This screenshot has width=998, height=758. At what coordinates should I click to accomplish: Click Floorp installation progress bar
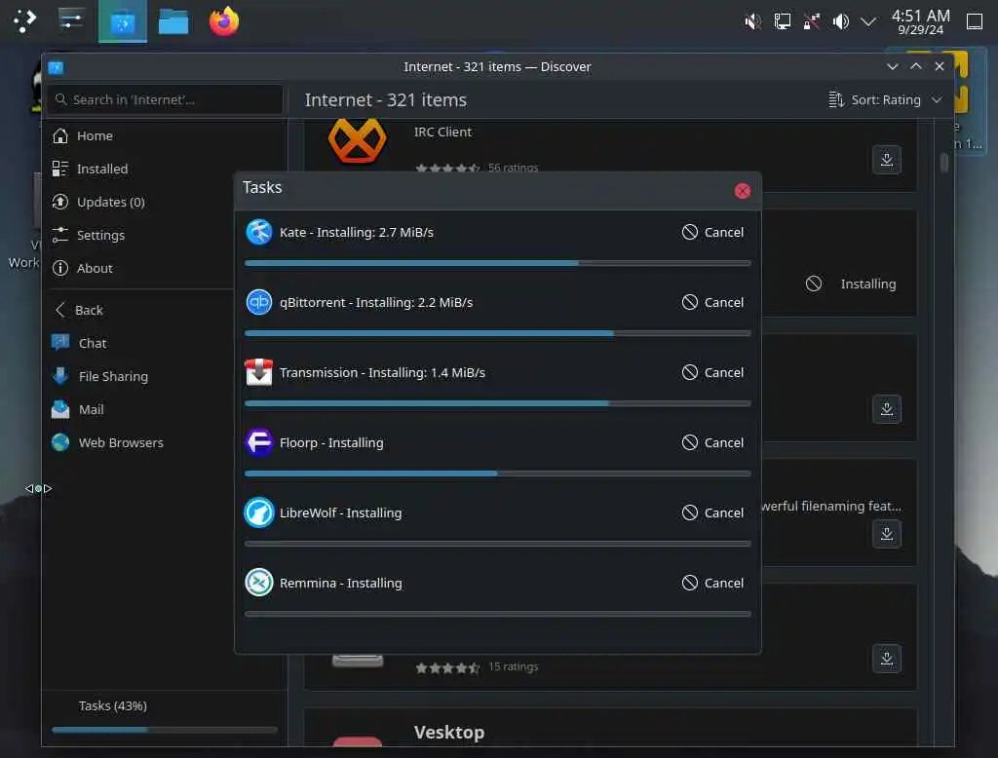[498, 474]
